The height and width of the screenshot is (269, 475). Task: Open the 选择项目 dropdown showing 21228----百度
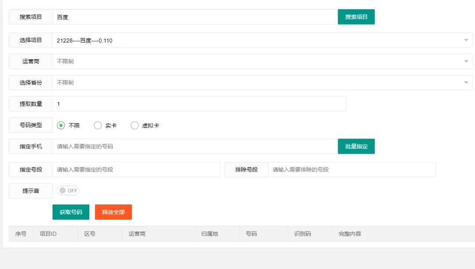(262, 40)
